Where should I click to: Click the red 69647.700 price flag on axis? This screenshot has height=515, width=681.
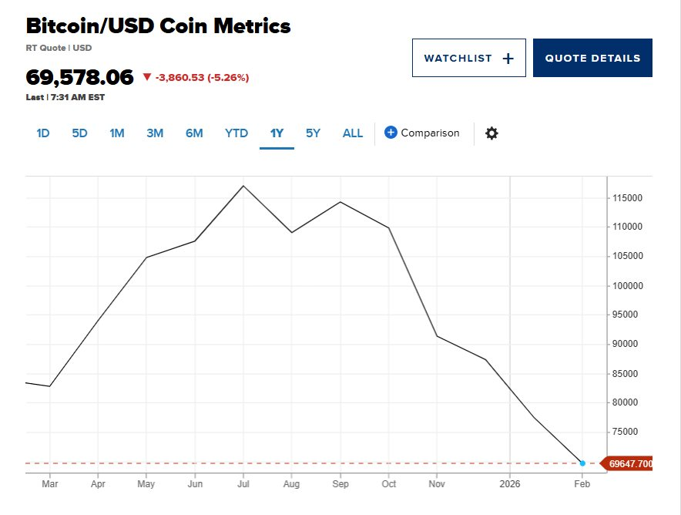[629, 463]
